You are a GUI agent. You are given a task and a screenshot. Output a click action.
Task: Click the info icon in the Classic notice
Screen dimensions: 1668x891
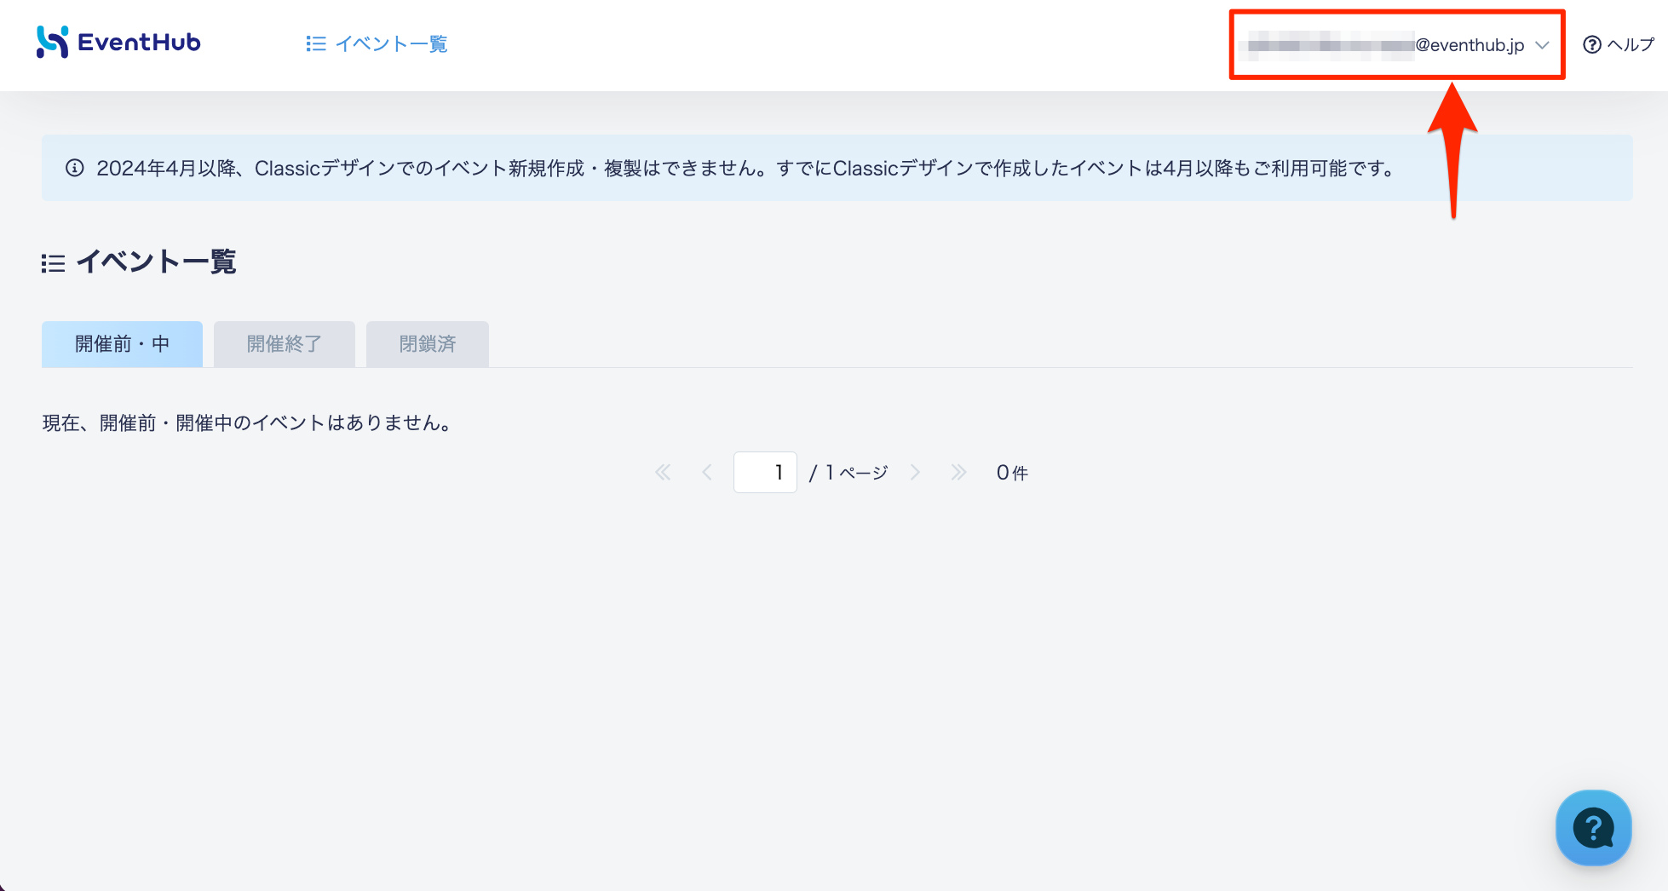point(75,168)
